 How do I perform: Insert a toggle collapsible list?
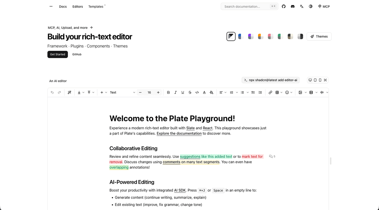click(x=260, y=93)
